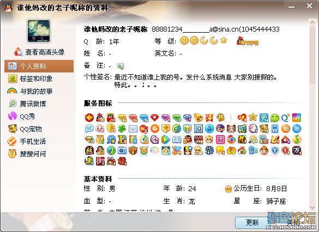Click the scrollbar up arrow
Screen dimensions: 319x232
[312, 22]
